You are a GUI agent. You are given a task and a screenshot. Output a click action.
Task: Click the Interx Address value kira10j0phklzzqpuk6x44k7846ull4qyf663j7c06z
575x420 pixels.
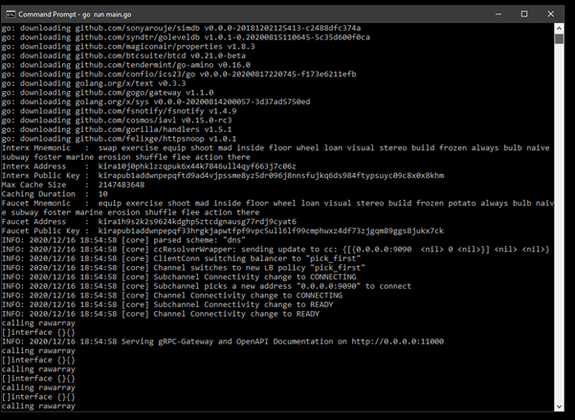point(197,166)
